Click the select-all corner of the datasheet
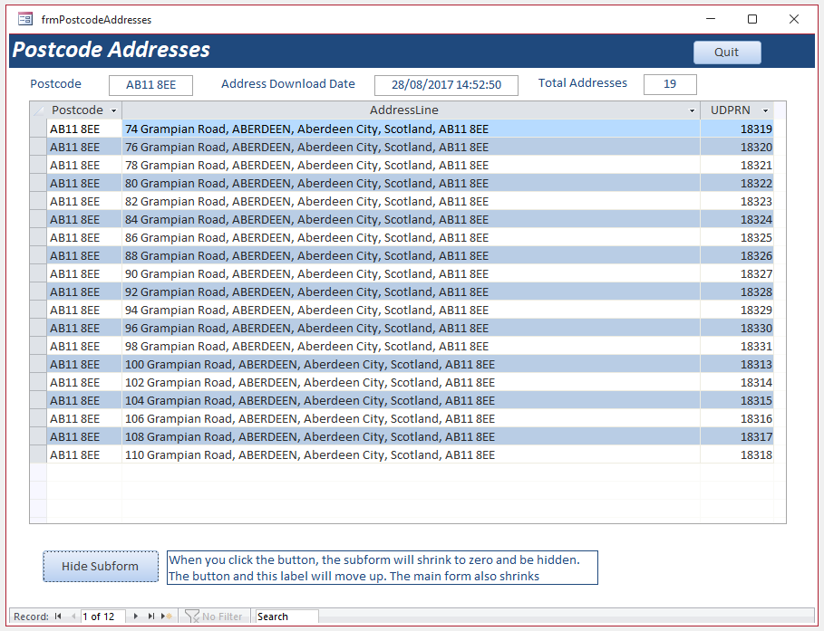Screen dimensions: 824x631 (38, 110)
